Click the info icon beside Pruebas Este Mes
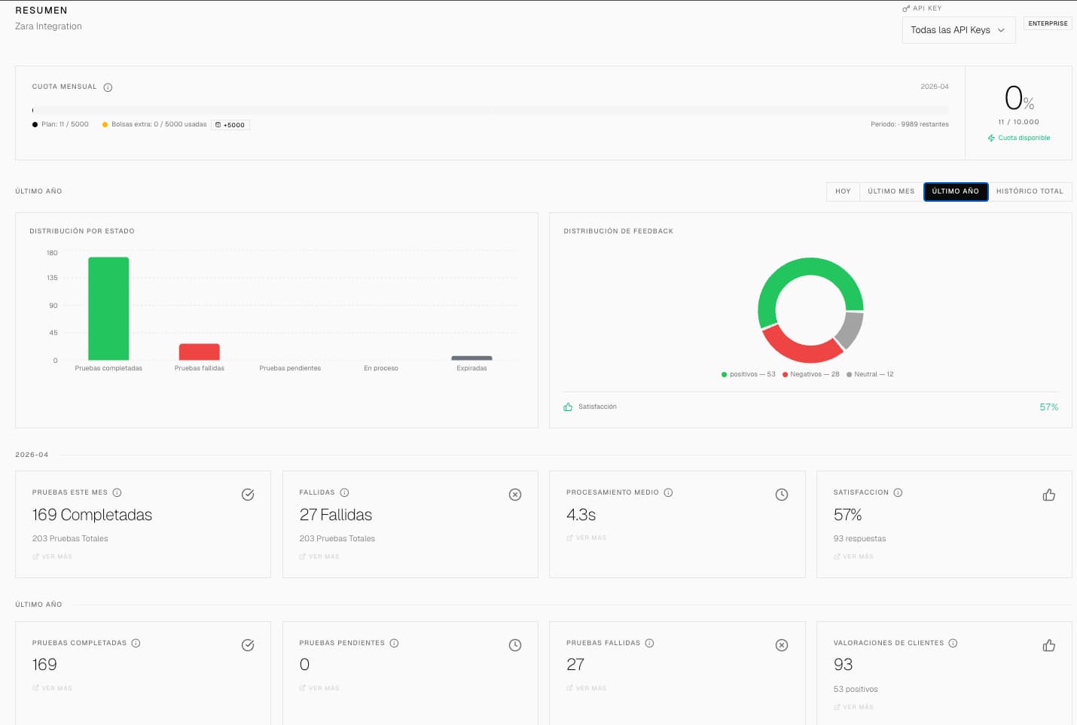 117,492
